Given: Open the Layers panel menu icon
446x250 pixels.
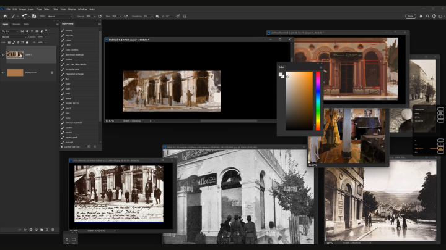Looking at the screenshot, I should 57,24.
